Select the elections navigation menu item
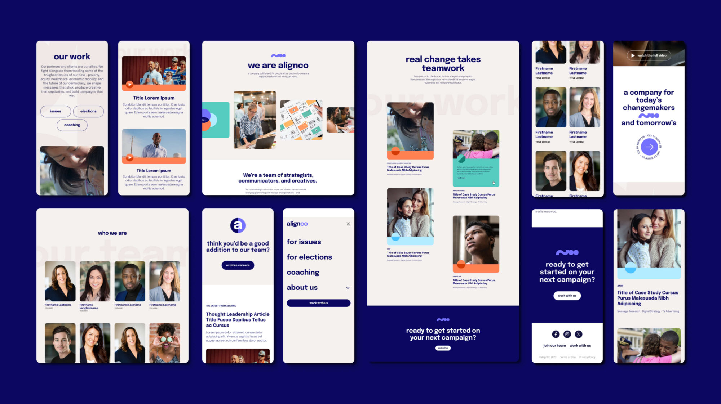 [310, 257]
